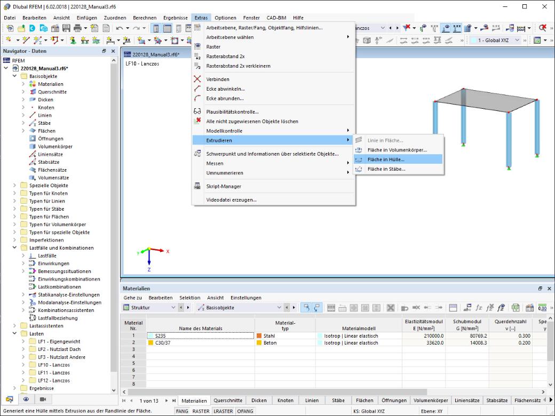This screenshot has width=555, height=416.
Task: Toggle the FANG snap status button
Action: [182, 411]
